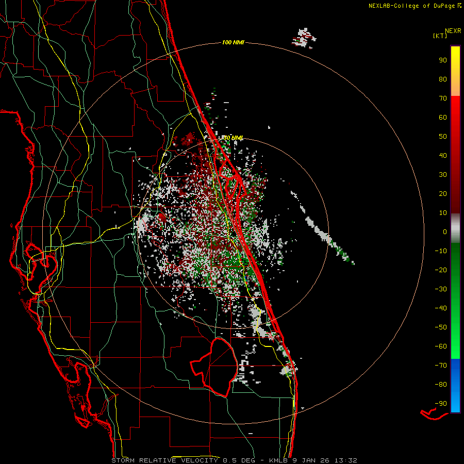
Task: Click the NEXR label above the color scale
Action: pyautogui.click(x=453, y=31)
